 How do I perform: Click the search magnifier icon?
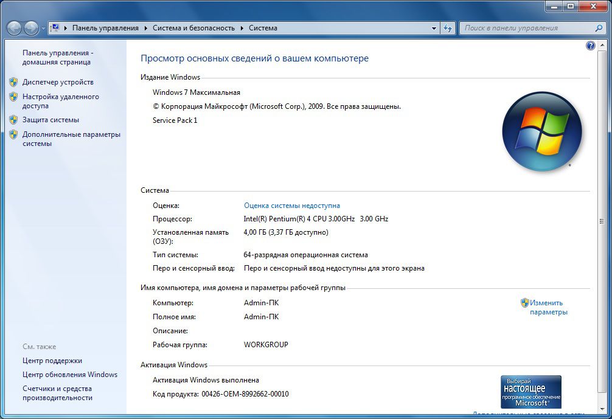click(599, 28)
